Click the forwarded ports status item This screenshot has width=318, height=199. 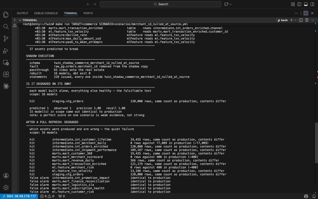62,196
